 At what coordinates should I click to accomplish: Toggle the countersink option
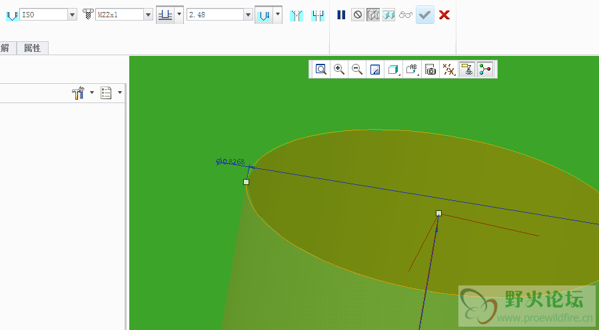pyautogui.click(x=297, y=15)
